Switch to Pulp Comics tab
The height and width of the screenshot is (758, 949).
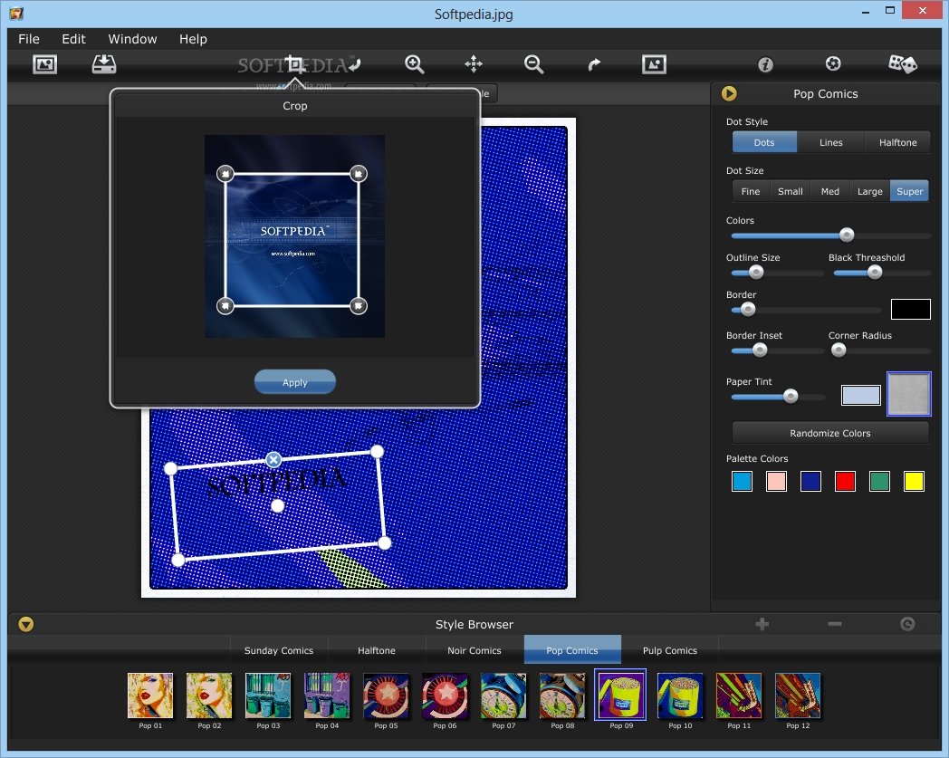point(670,650)
